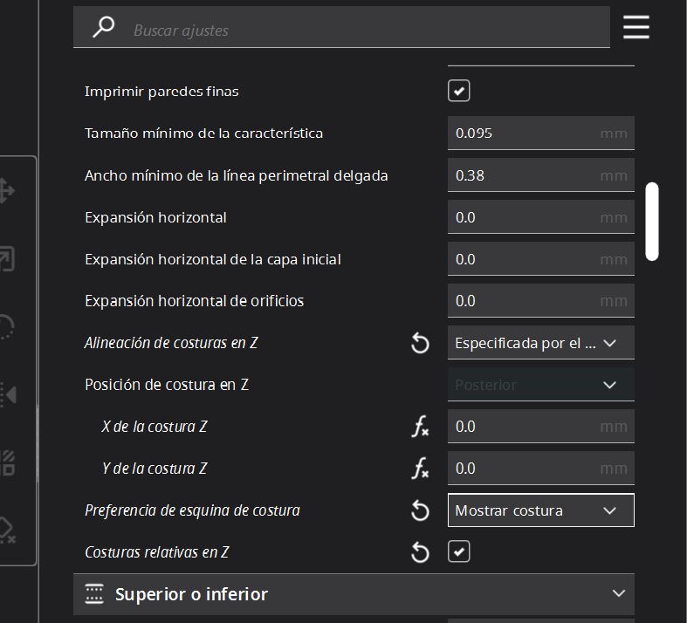The image size is (687, 623).
Task: Toggle the 'Imprimir paredes finas' checkbox
Action: coord(459,91)
